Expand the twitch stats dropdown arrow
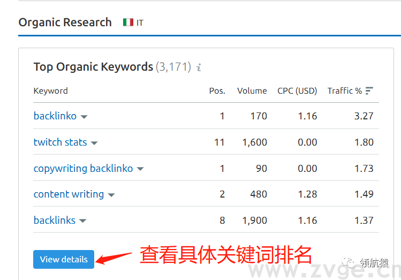Image resolution: width=401 pixels, height=280 pixels. 94,143
